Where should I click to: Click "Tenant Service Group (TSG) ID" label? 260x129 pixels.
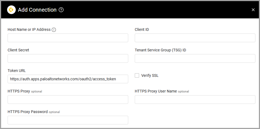tap(160, 50)
